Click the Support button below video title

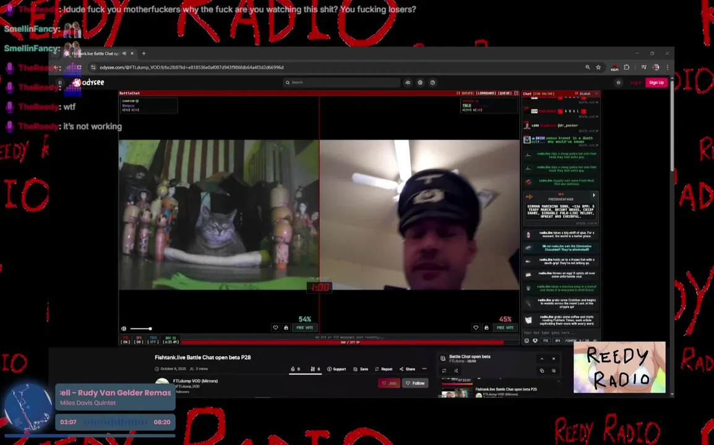(337, 369)
